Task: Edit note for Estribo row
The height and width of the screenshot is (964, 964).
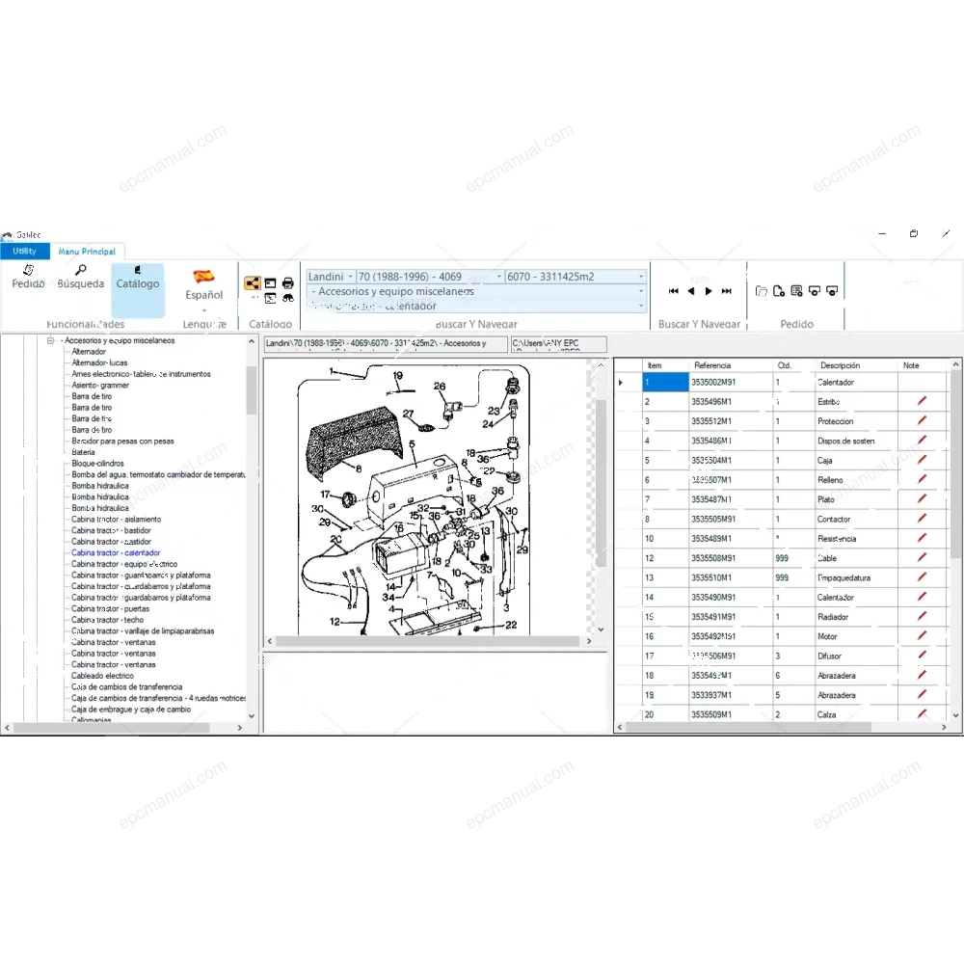Action: 922,401
